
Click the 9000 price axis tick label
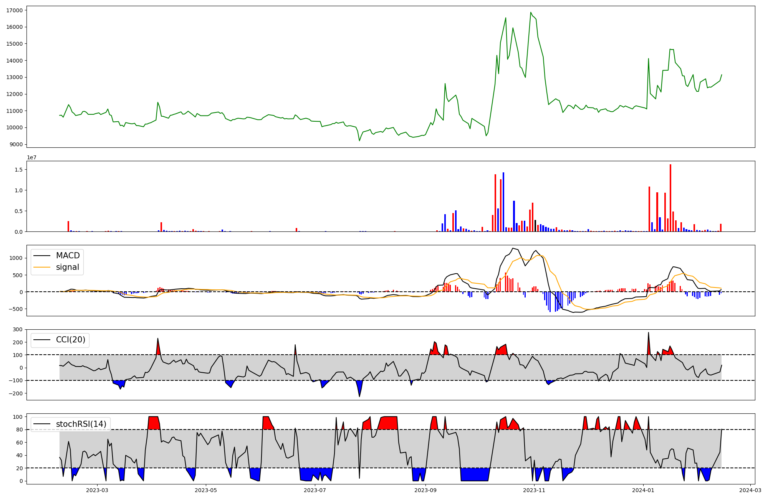(16, 144)
